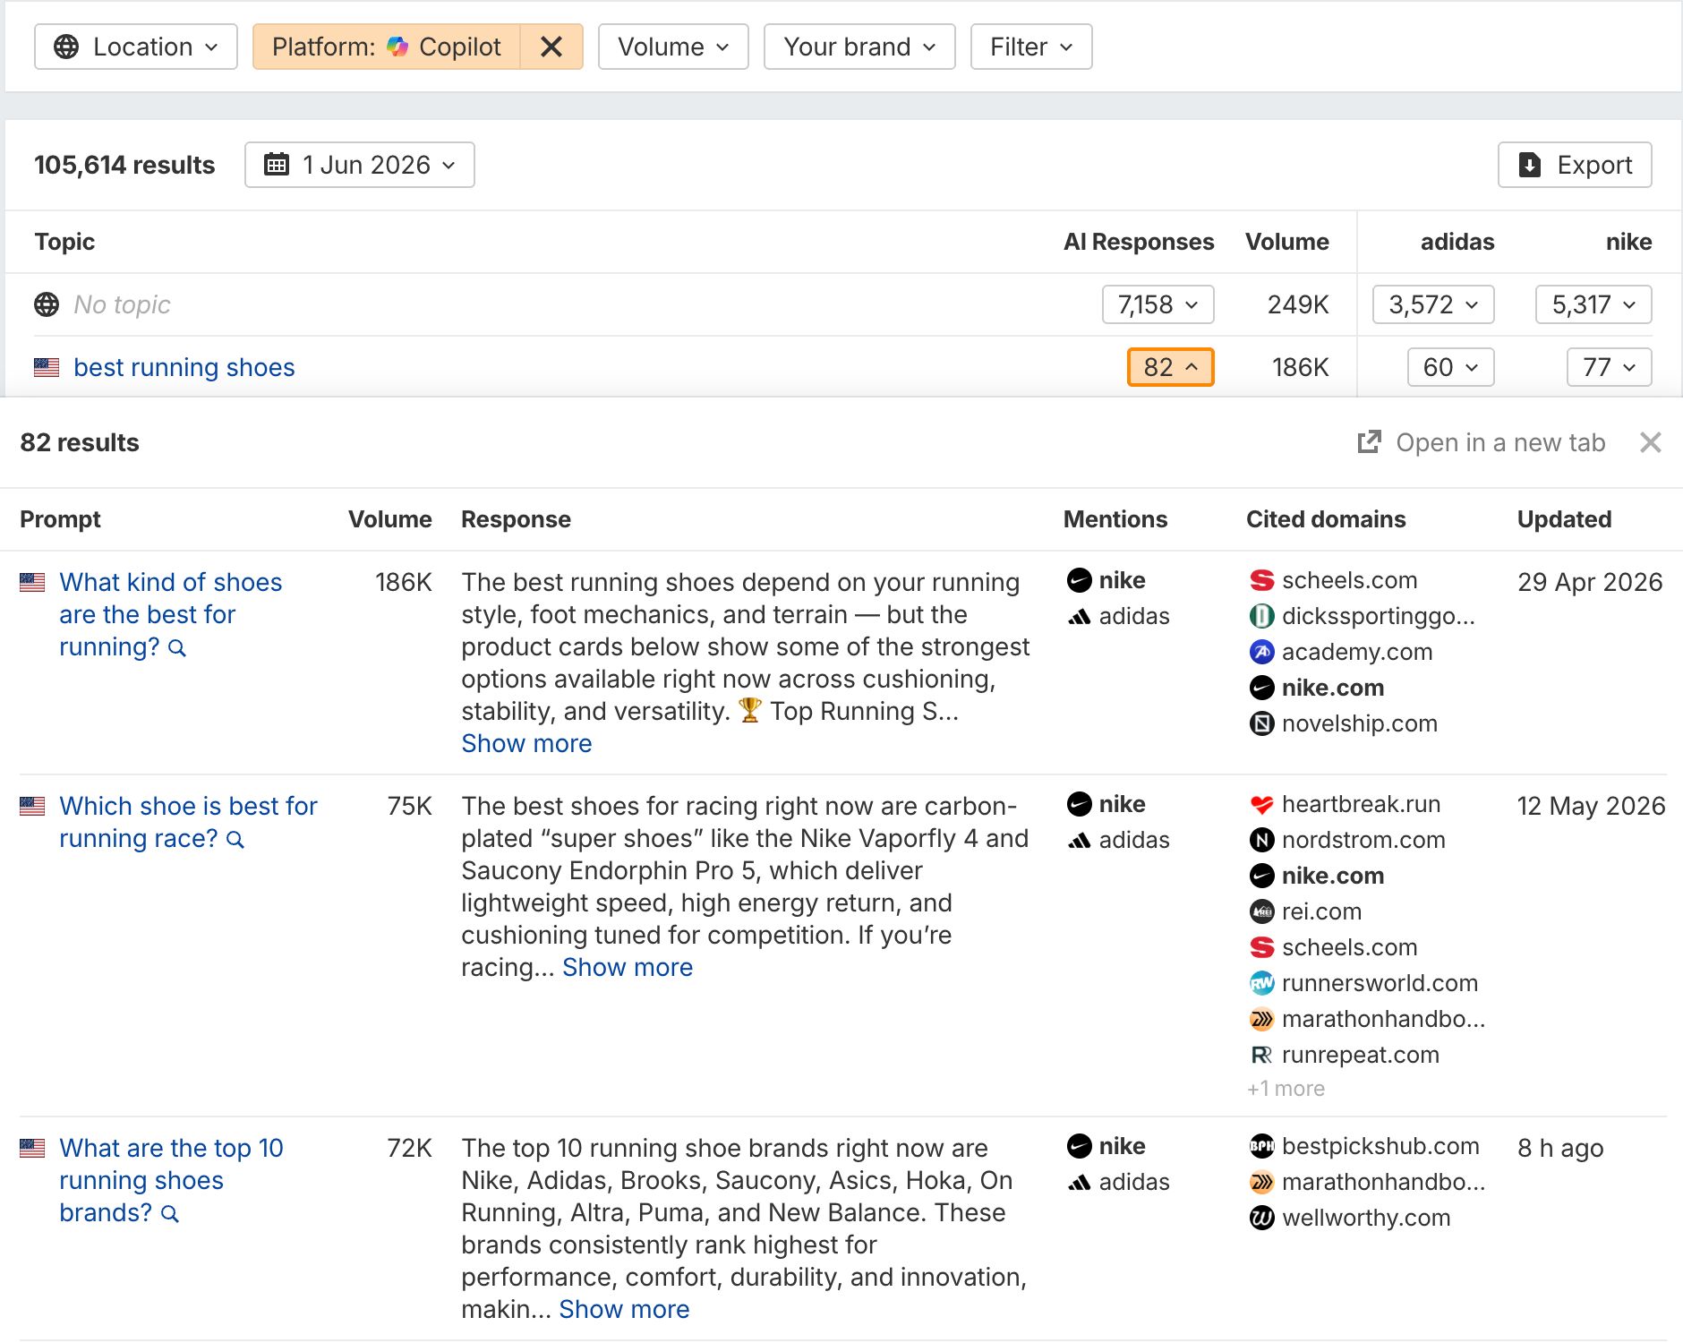Show more of the 186K-volume response

(526, 743)
